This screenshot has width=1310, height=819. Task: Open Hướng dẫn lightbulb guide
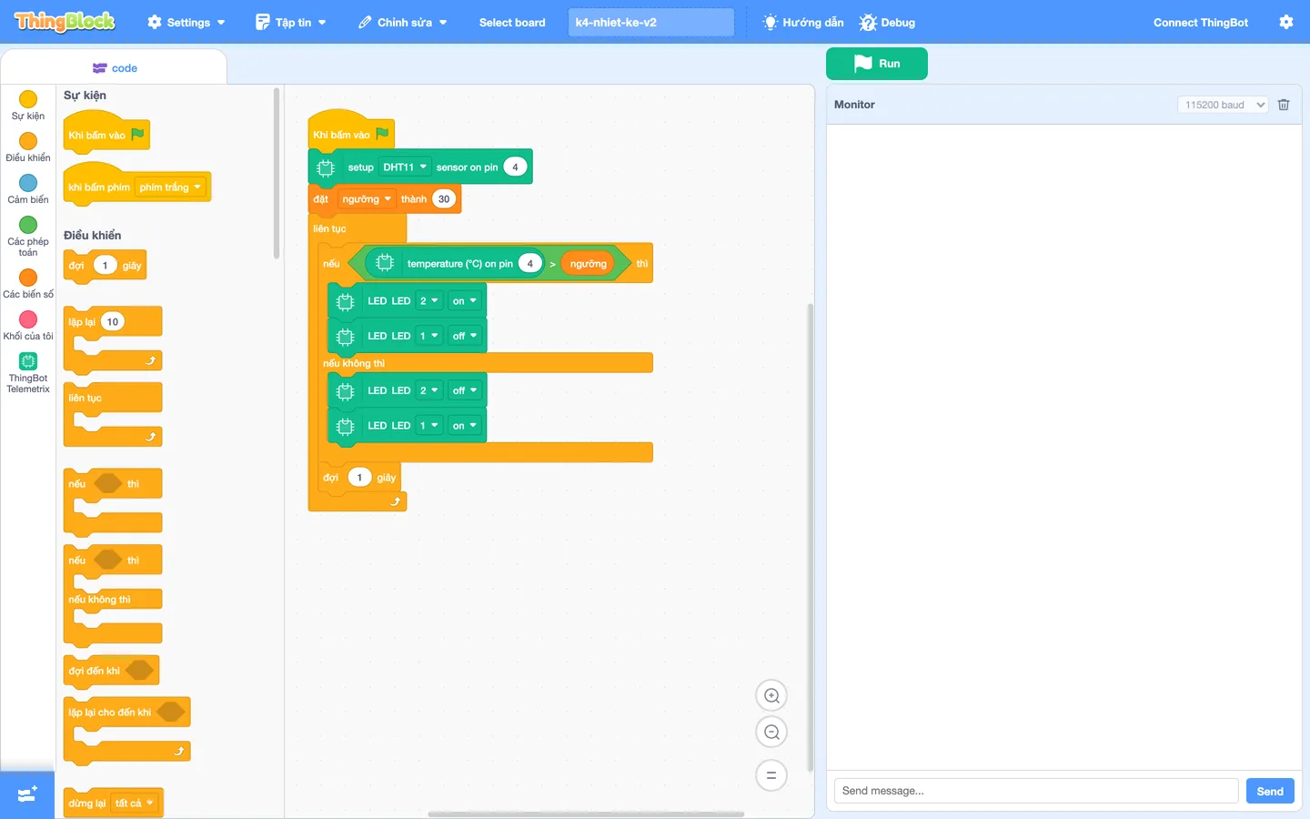click(x=770, y=22)
